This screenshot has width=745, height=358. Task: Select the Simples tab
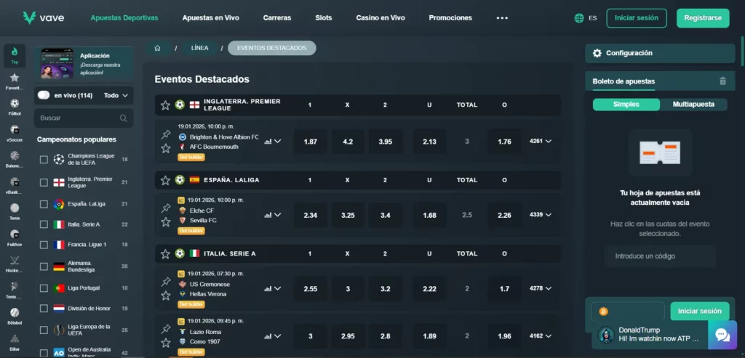626,105
